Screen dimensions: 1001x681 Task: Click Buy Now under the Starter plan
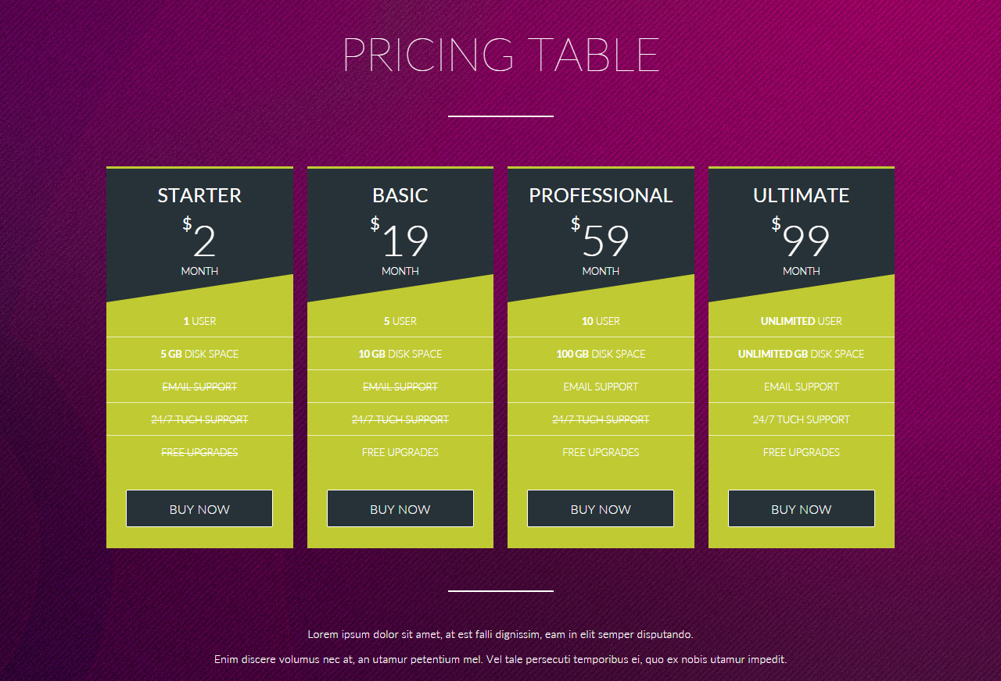point(199,509)
